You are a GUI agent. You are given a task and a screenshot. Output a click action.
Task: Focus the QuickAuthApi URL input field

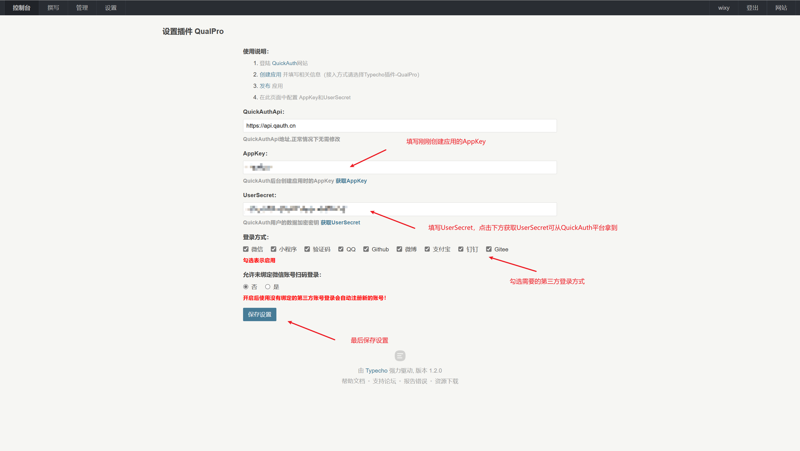[x=399, y=126]
